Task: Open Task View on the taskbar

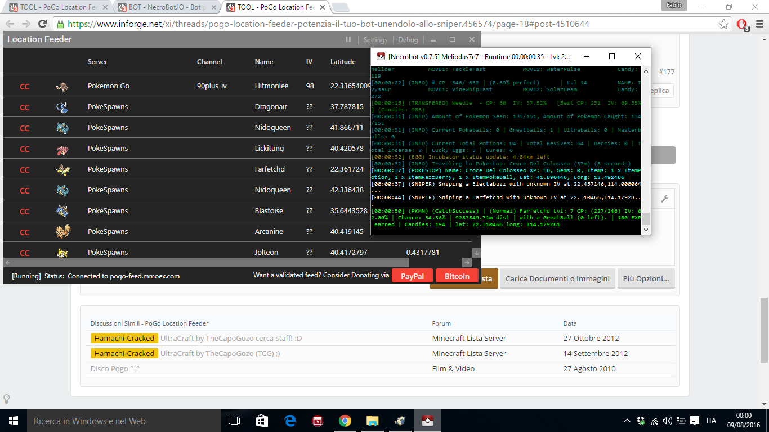Action: [234, 421]
